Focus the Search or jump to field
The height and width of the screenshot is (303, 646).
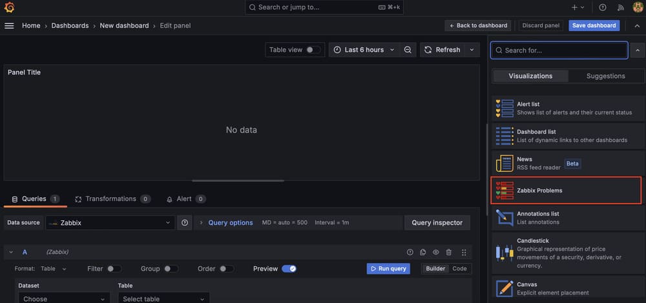[324, 7]
